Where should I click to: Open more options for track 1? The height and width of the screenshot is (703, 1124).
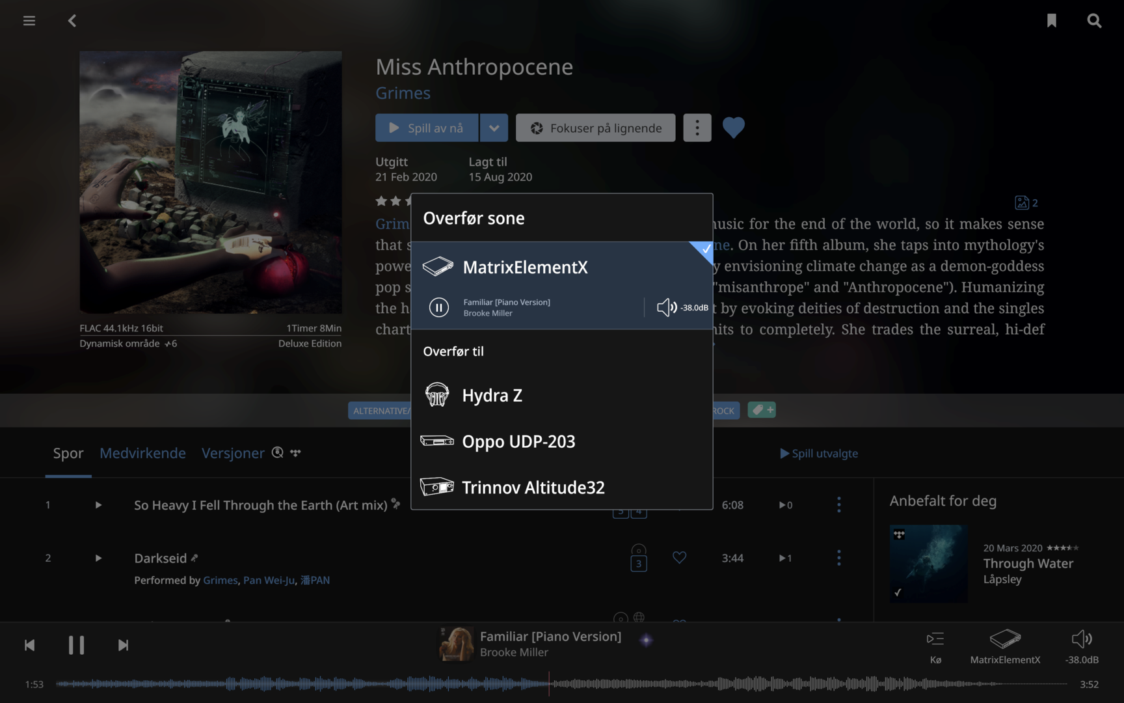pyautogui.click(x=839, y=504)
